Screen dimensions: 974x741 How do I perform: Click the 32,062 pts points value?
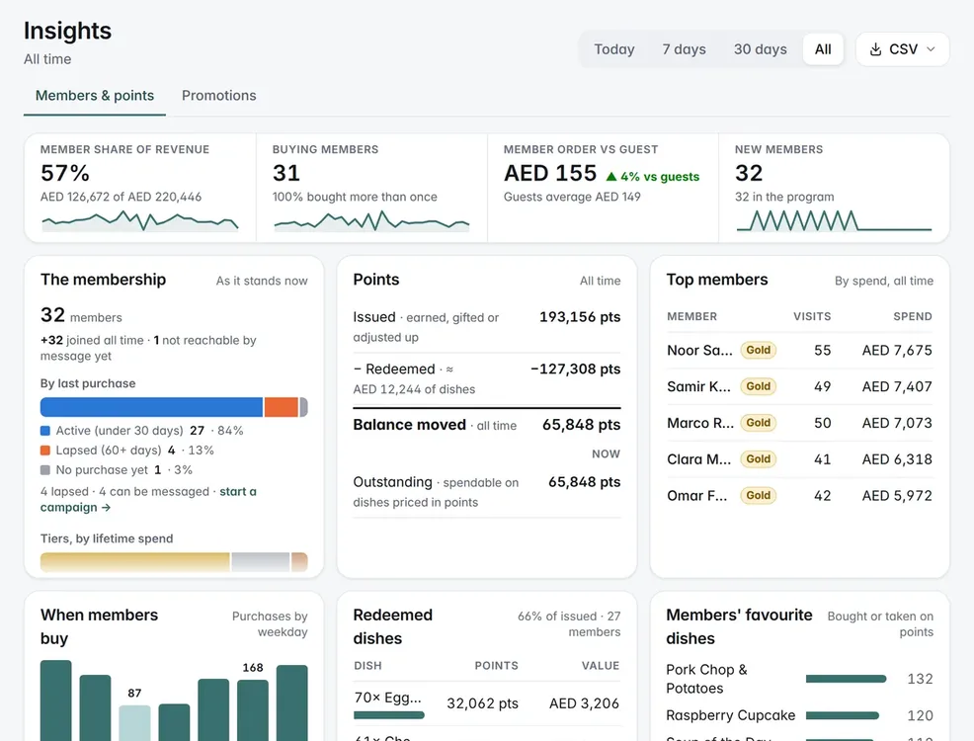[x=483, y=703]
